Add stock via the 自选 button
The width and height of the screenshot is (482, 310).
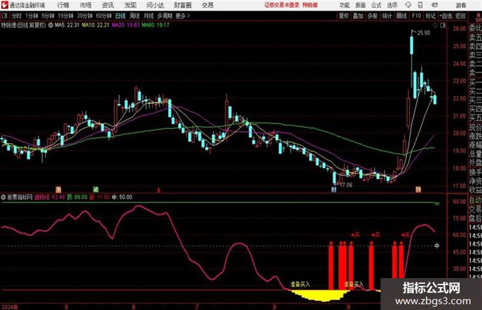[446, 16]
